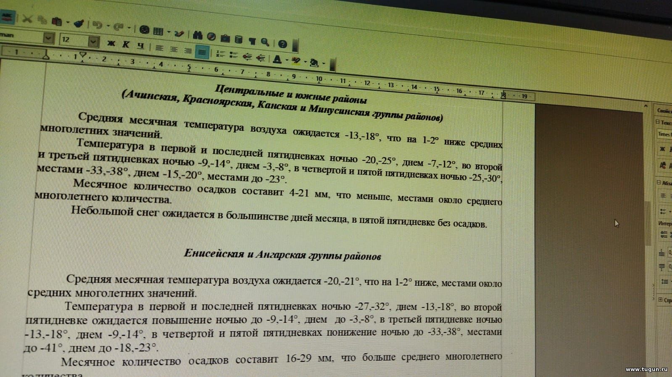Open the Undo history dropdown arrow
Screen dimensions: 672x377
point(108,26)
